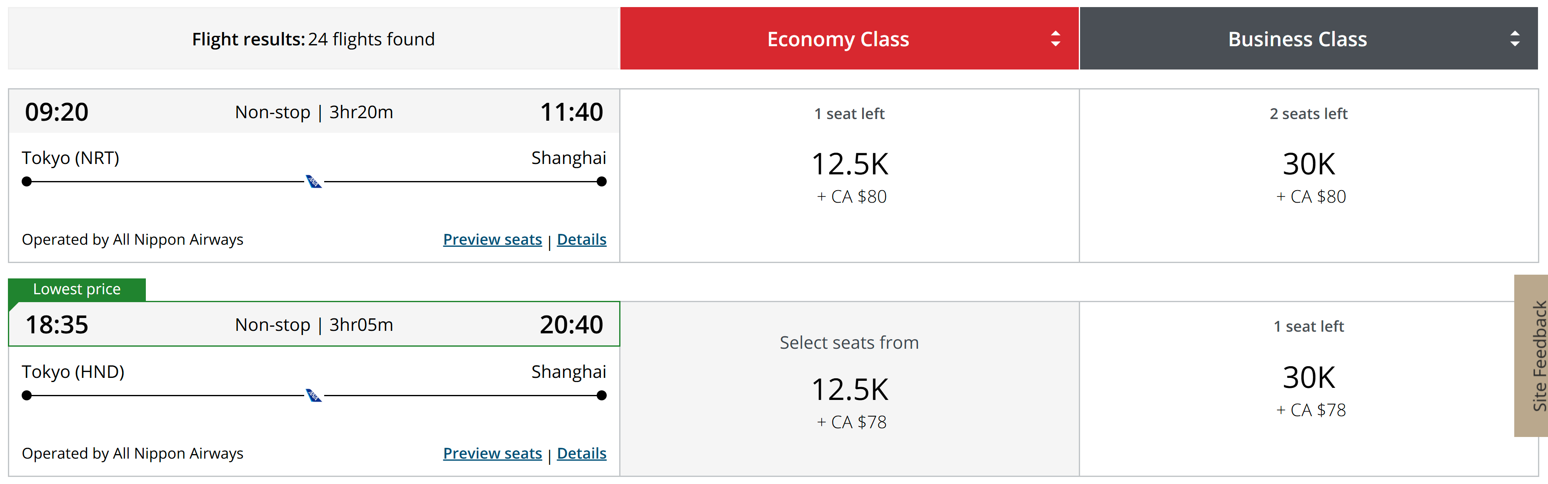Click the ANA plane icon on the NRT flight
Screen dimensions: 1548x484
click(x=314, y=181)
